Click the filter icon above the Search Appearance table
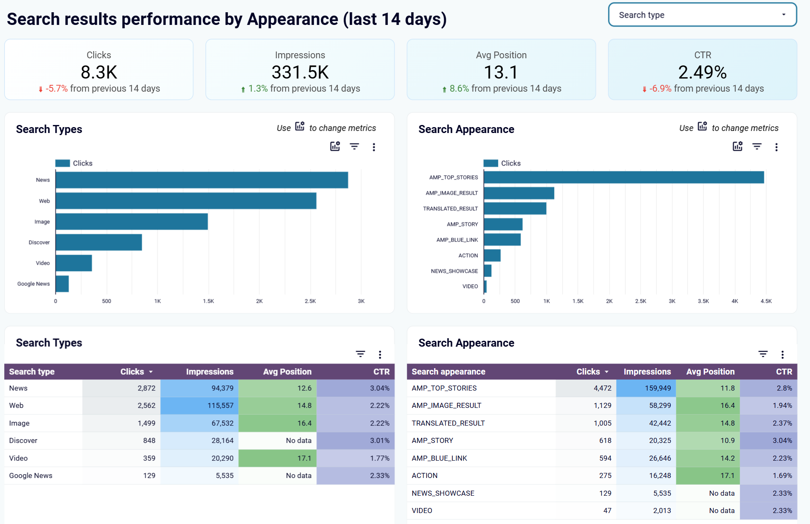 (x=763, y=354)
